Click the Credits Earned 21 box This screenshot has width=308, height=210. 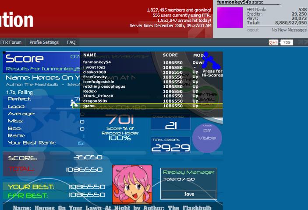[171, 122]
